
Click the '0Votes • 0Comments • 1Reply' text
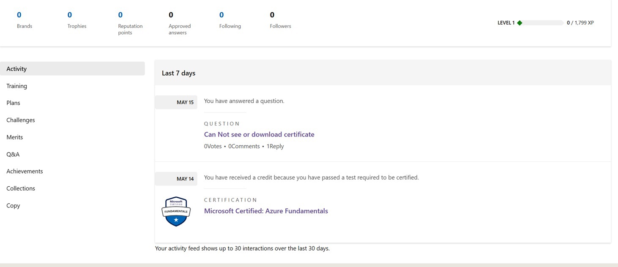(x=244, y=146)
